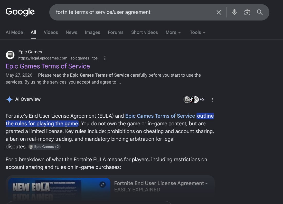The height and width of the screenshot is (204, 283).
Task: Click the Epic Games site favicon
Action: (10, 55)
